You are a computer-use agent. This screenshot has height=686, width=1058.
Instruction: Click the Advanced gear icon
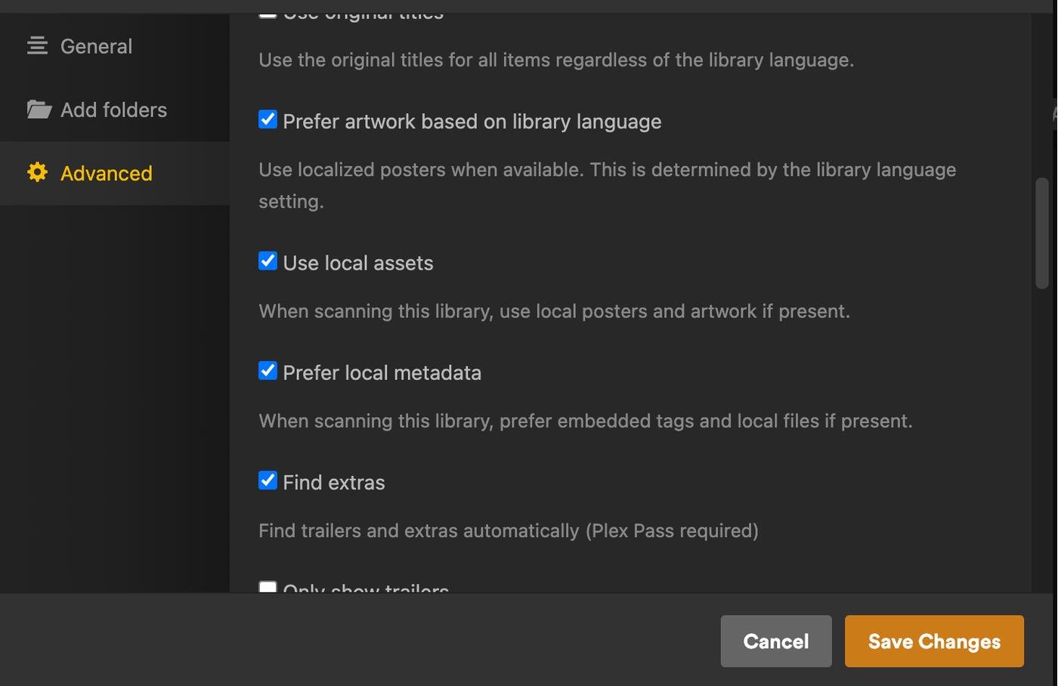[37, 172]
